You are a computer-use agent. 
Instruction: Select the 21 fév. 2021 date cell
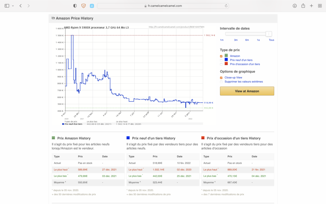point(259,170)
